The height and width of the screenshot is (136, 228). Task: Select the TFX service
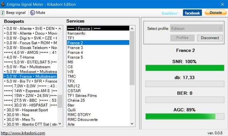[x=98, y=81]
